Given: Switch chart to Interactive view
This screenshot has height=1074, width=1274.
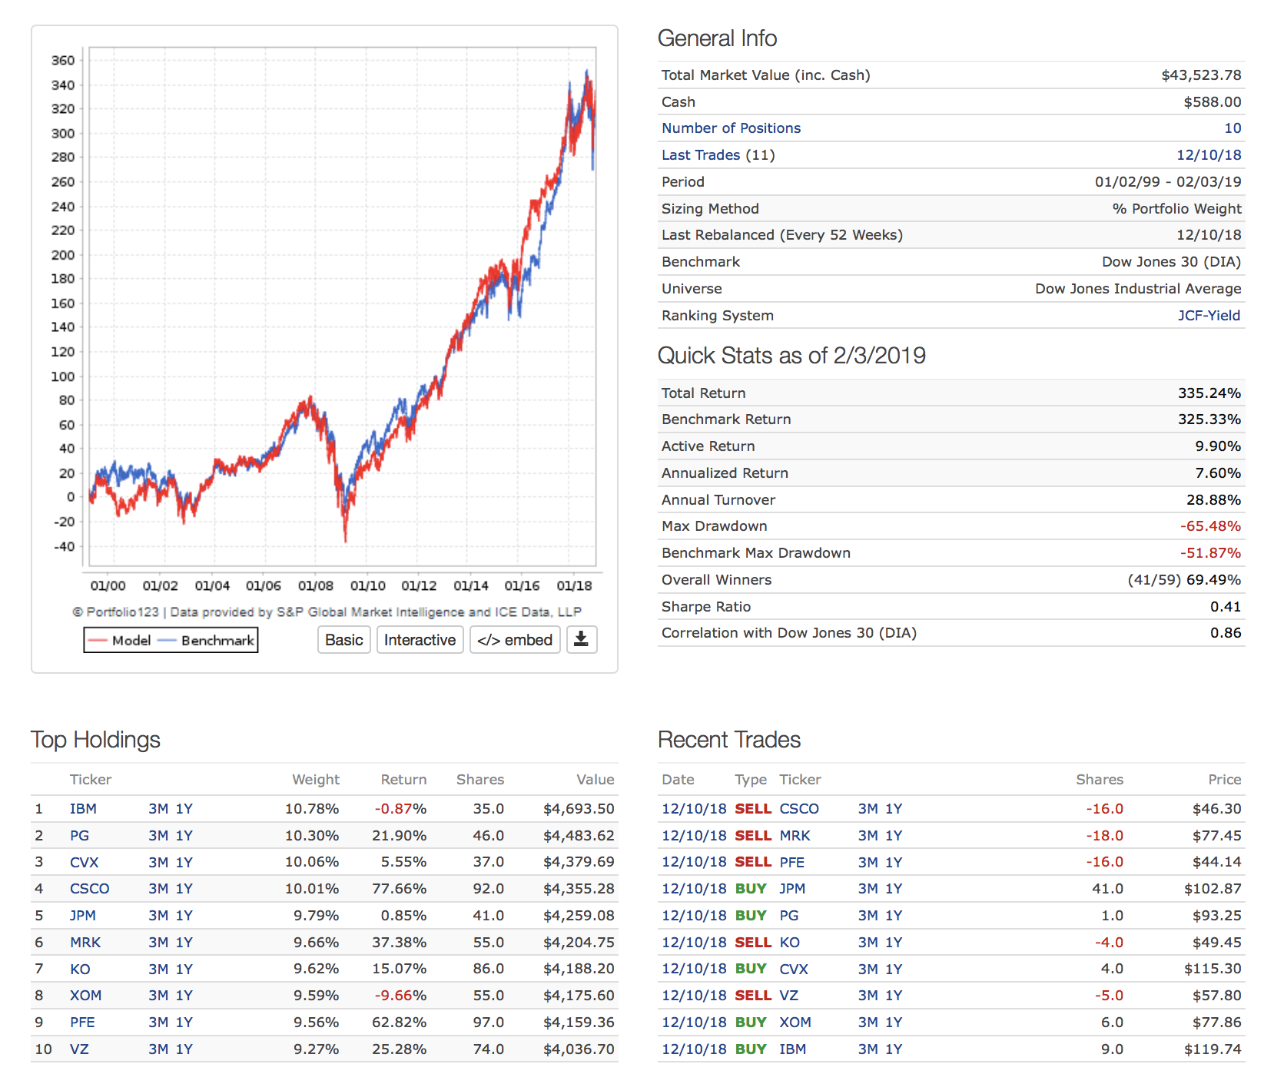Looking at the screenshot, I should pos(420,640).
